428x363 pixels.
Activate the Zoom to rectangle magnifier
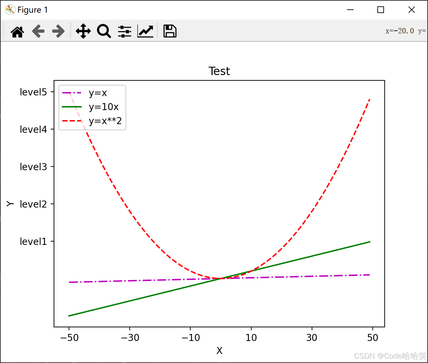pyautogui.click(x=104, y=31)
